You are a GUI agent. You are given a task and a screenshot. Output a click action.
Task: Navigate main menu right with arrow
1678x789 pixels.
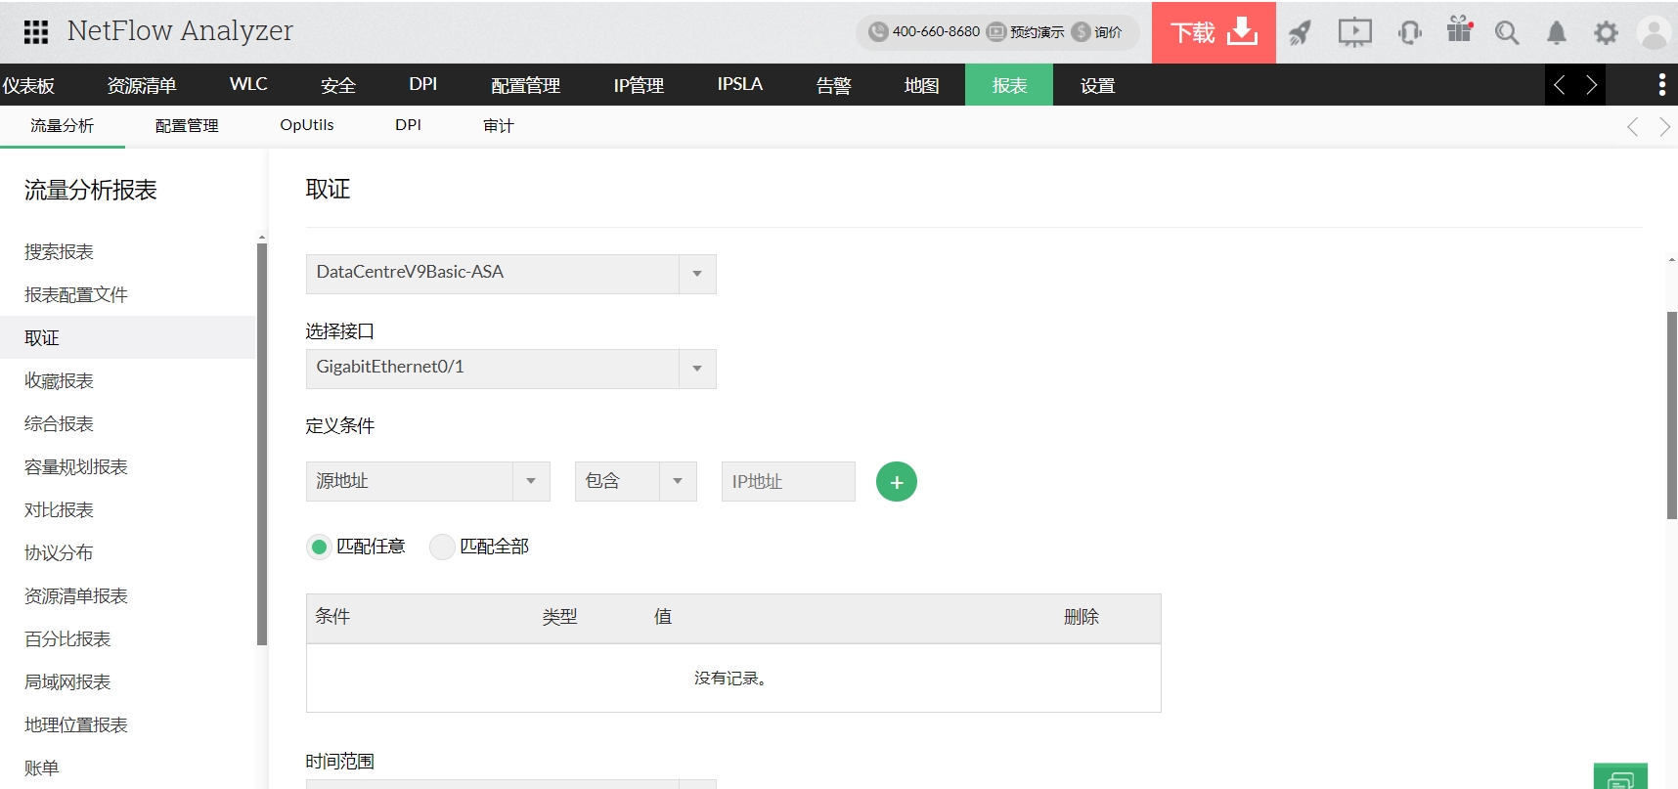tap(1591, 85)
